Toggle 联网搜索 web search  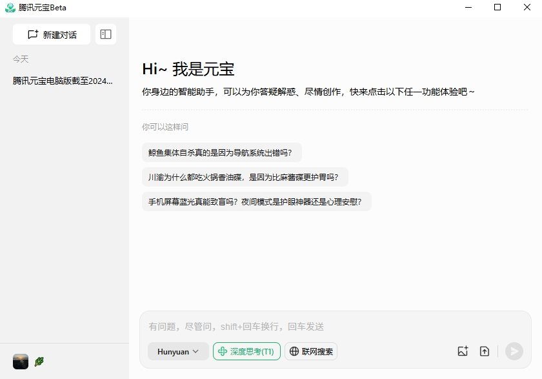point(311,351)
